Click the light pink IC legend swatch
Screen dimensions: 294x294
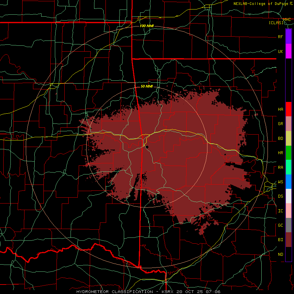coord(288,211)
